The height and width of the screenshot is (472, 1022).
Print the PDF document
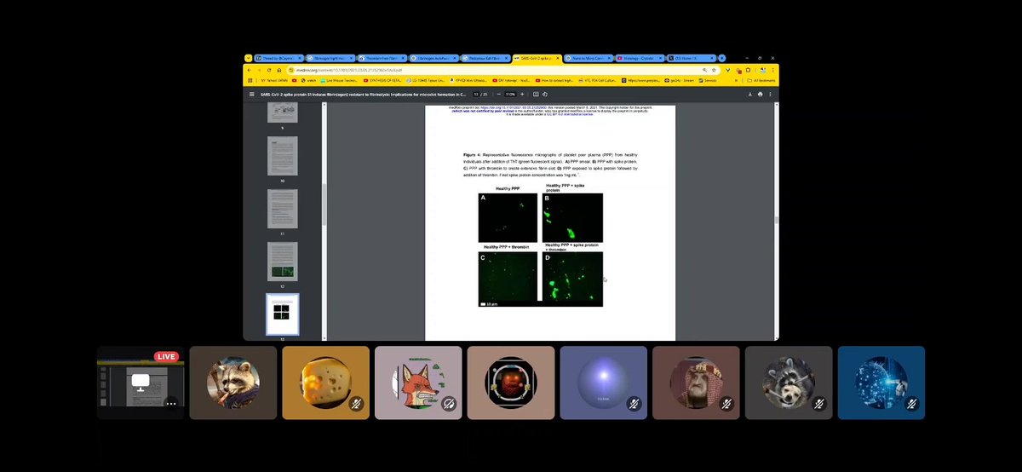tap(760, 94)
